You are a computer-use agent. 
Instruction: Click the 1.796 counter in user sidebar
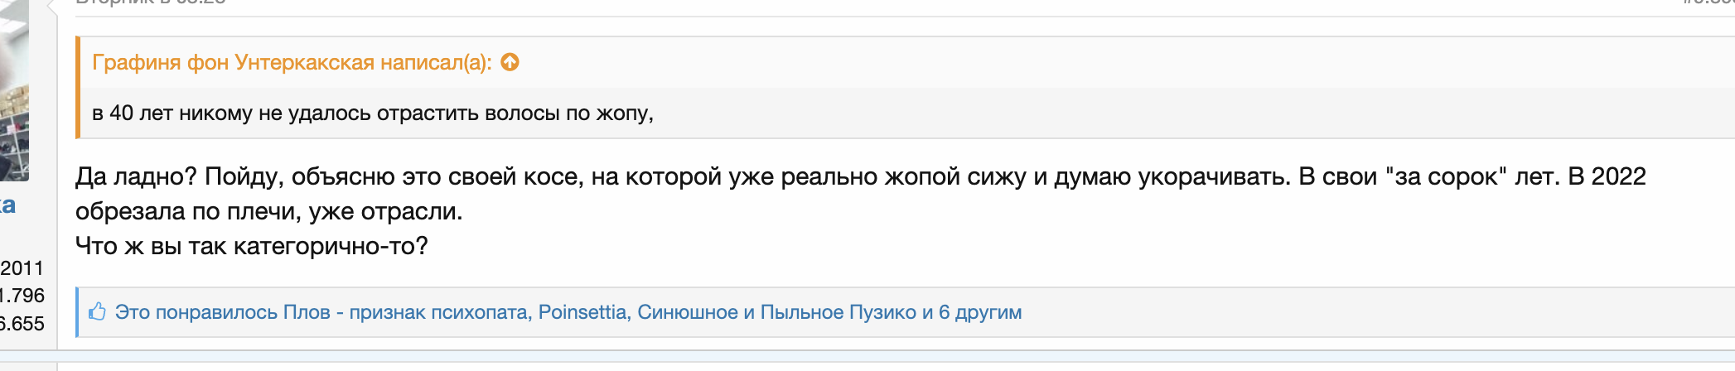tap(22, 296)
